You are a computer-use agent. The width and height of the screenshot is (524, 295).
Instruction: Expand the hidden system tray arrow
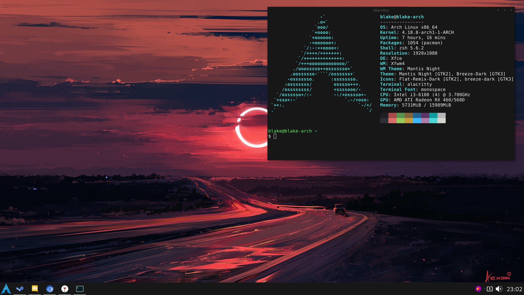484,289
